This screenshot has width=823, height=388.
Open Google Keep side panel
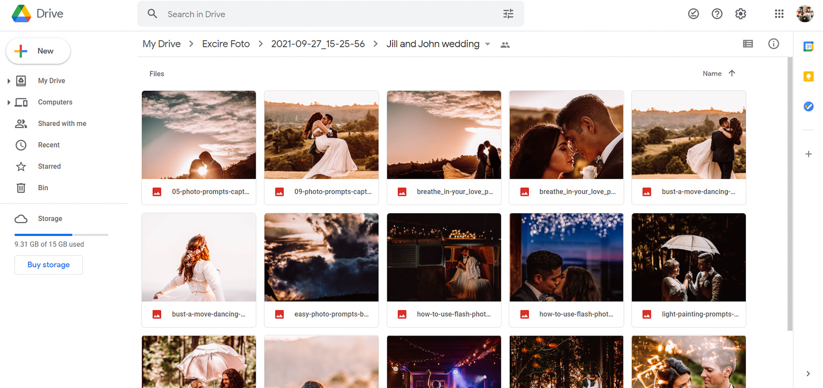(x=809, y=77)
